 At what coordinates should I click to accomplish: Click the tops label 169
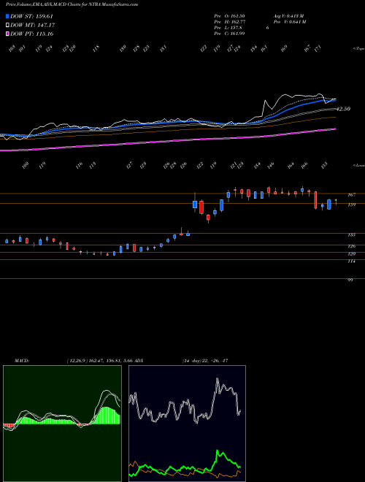284,49
